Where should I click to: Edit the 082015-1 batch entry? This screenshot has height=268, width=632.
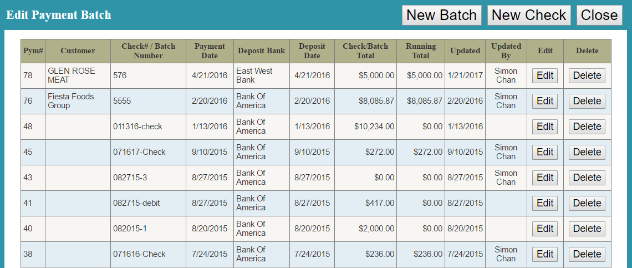pos(545,229)
